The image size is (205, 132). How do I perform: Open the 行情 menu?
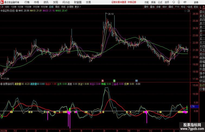pos(27,2)
